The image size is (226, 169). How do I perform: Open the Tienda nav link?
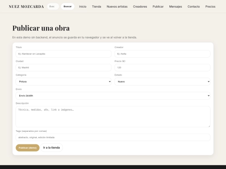click(x=97, y=7)
